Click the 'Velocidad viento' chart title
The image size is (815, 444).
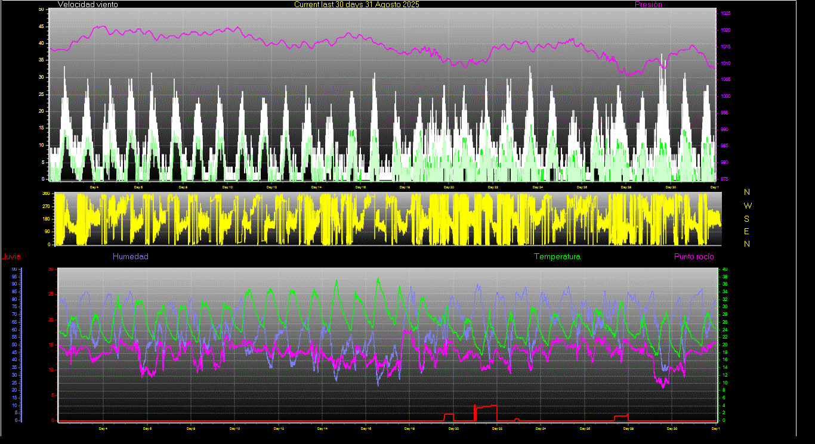coord(88,4)
